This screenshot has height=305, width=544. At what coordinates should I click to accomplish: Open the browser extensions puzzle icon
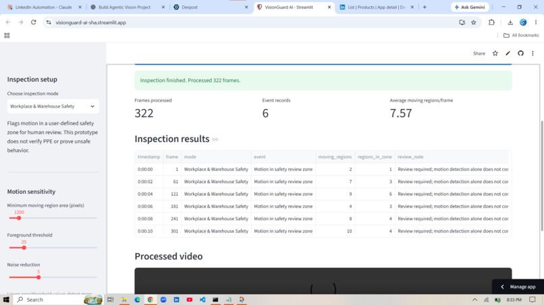click(491, 22)
